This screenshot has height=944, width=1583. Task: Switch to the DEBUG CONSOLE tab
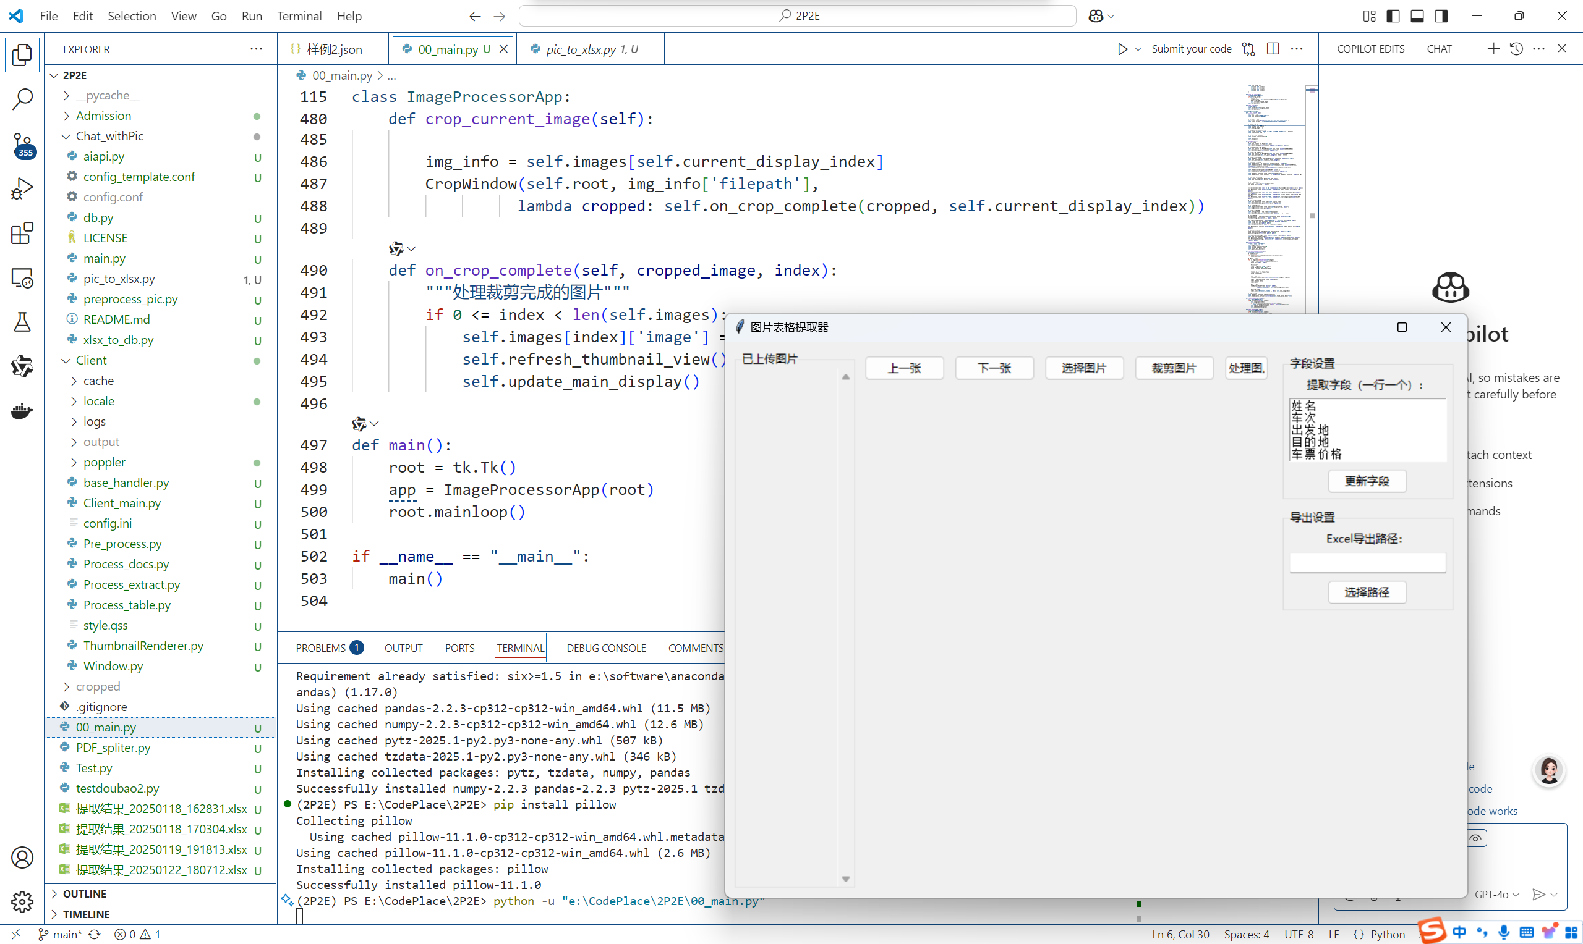(x=606, y=647)
